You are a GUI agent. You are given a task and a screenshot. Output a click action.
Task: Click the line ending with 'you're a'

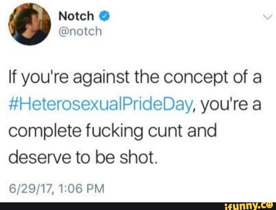pos(135,106)
